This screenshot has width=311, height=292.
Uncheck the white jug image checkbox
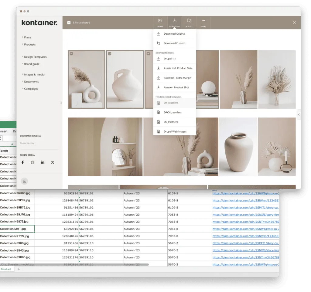[110, 54]
